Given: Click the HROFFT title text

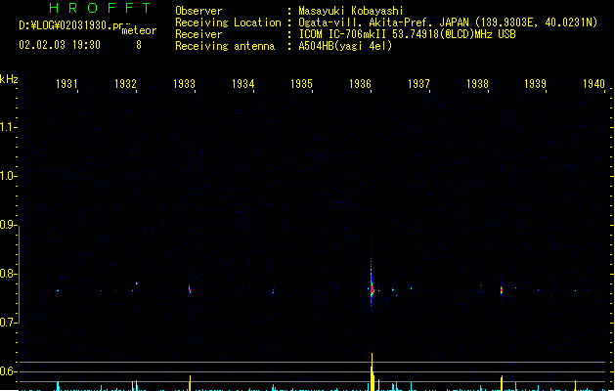Looking at the screenshot, I should (x=101, y=8).
